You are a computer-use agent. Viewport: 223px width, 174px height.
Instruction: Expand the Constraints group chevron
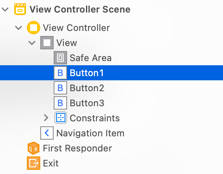tap(46, 118)
